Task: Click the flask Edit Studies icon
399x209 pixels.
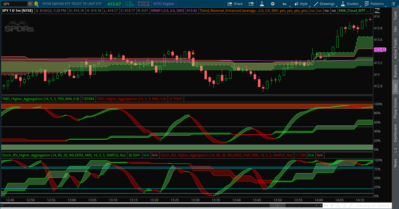Action: (262, 4)
